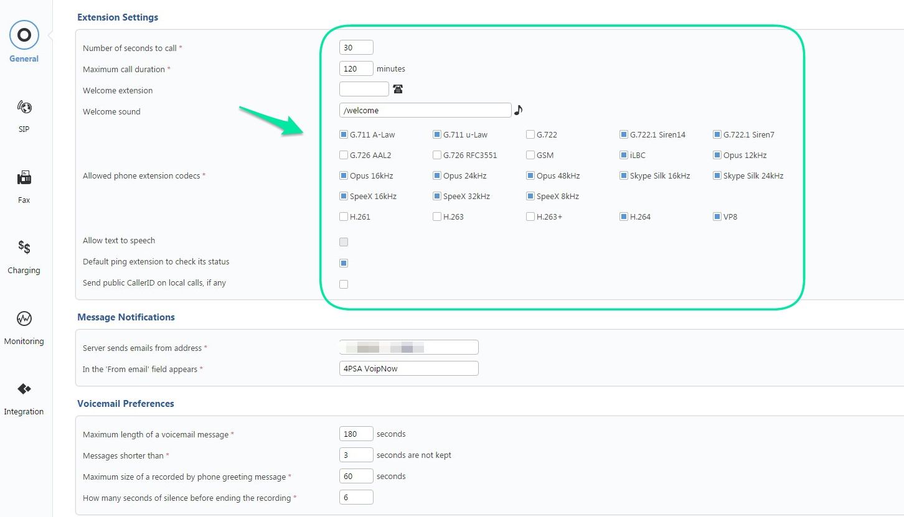Viewport: 904px width, 517px height.
Task: Click the Number of seconds to call field
Action: [356, 47]
